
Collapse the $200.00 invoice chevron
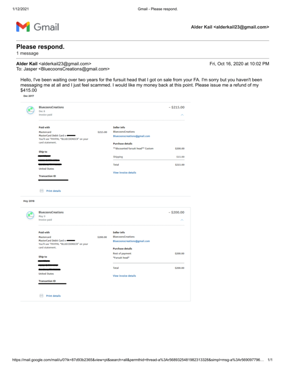tap(182, 220)
